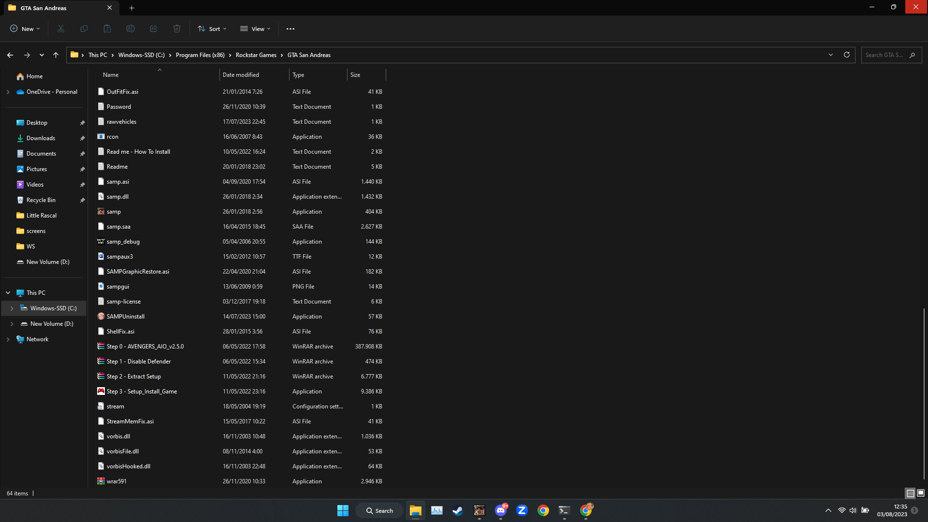This screenshot has height=522, width=928.
Task: Click the Delete trash icon
Action: [x=177, y=29]
